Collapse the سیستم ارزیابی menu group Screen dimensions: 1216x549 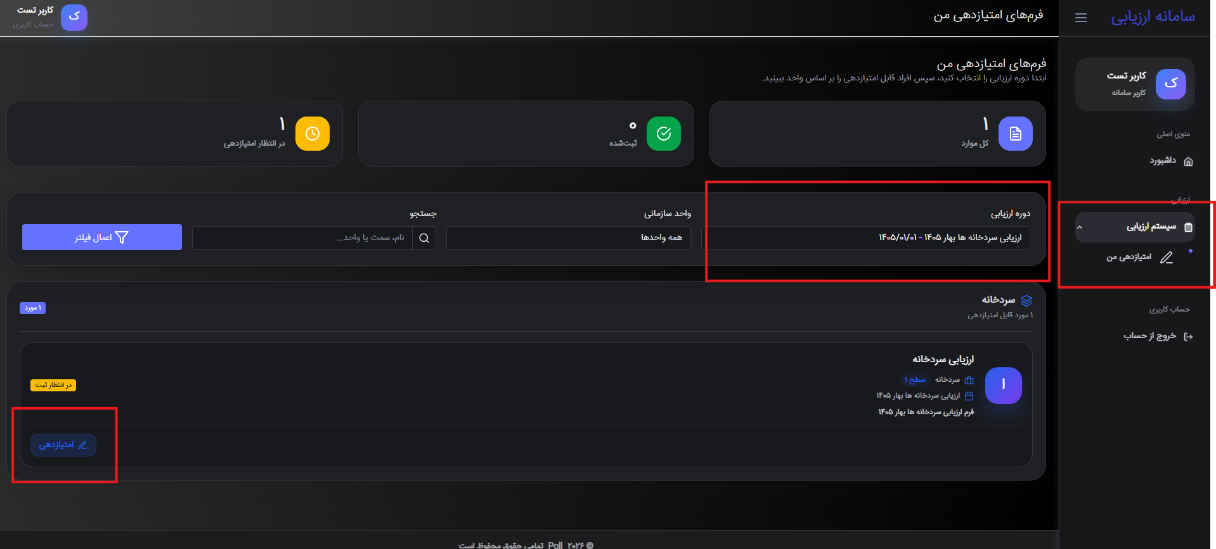1134,227
